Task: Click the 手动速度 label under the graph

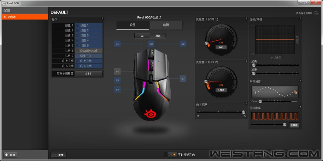Action: click(x=276, y=57)
